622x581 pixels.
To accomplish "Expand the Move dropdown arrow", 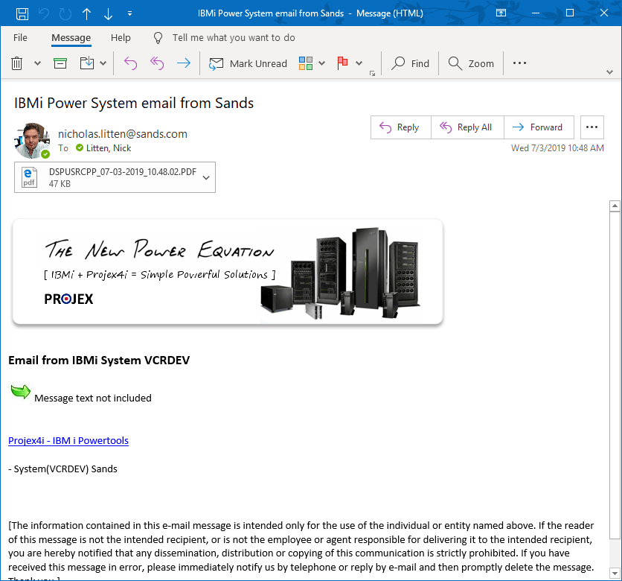I will coord(103,63).
